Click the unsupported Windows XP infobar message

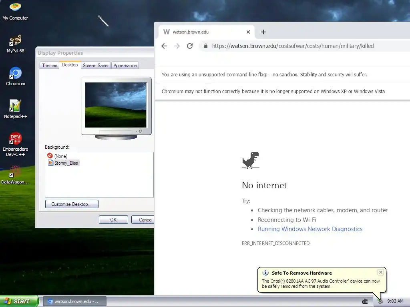click(273, 92)
